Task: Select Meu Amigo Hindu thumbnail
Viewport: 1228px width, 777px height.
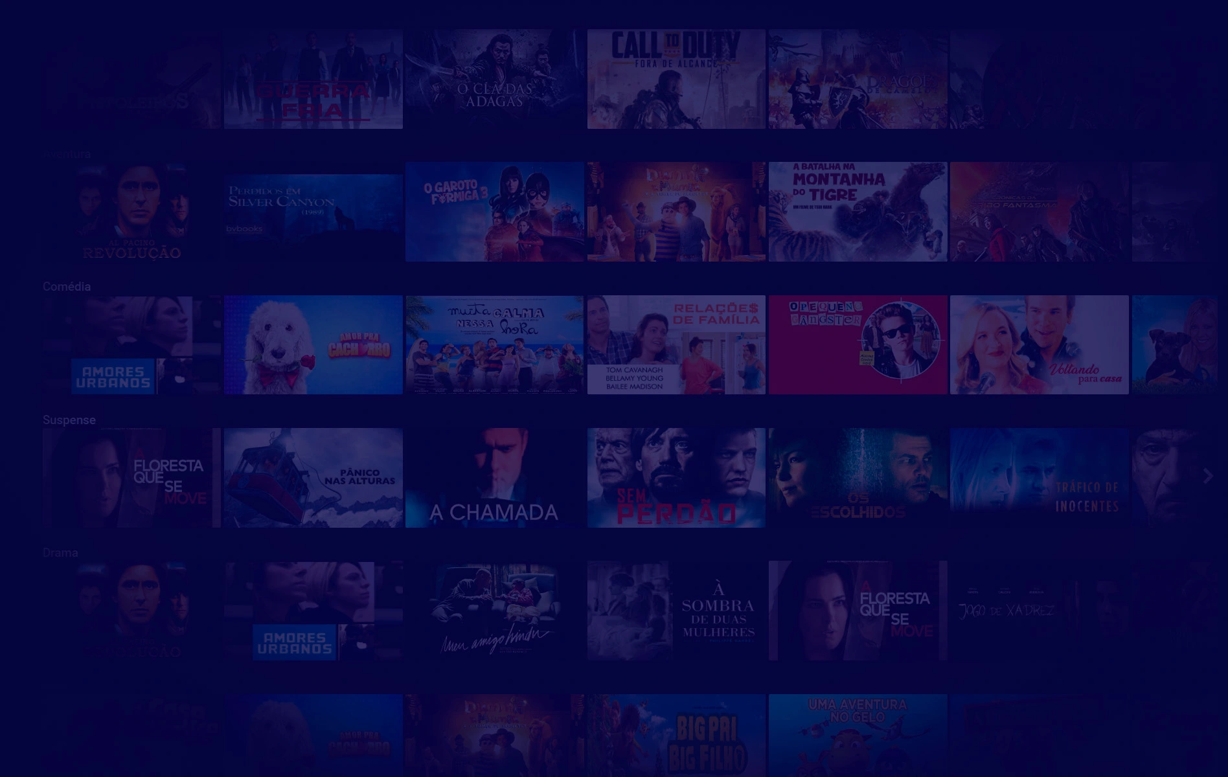Action: 495,611
